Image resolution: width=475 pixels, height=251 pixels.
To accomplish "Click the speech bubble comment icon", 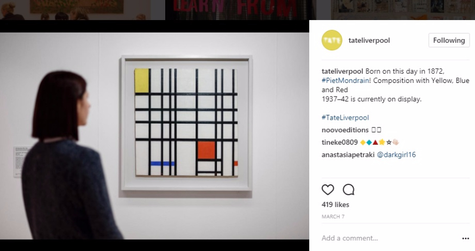I will coord(348,190).
